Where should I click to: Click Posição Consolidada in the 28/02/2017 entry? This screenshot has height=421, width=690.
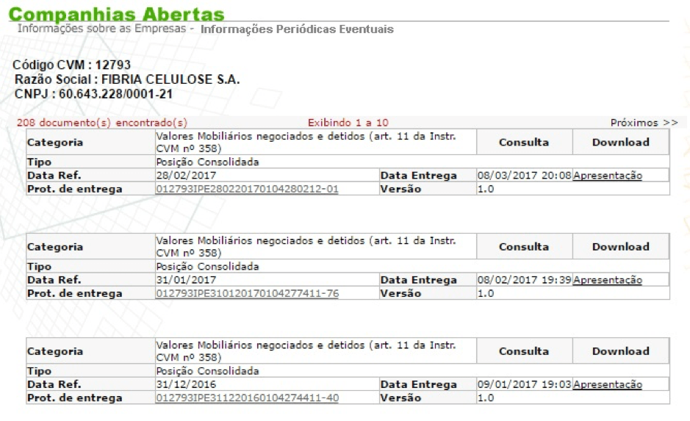[207, 162]
